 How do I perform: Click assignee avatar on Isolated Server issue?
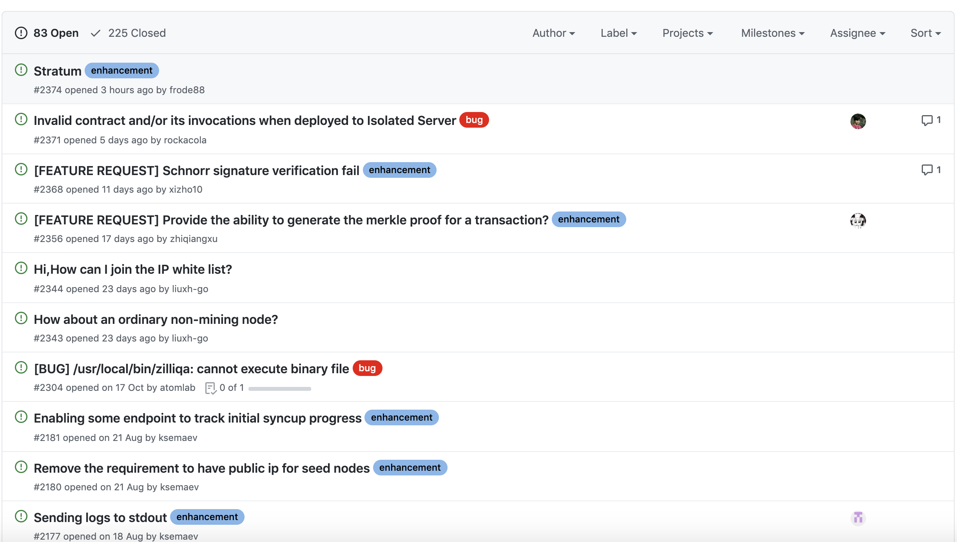click(857, 121)
